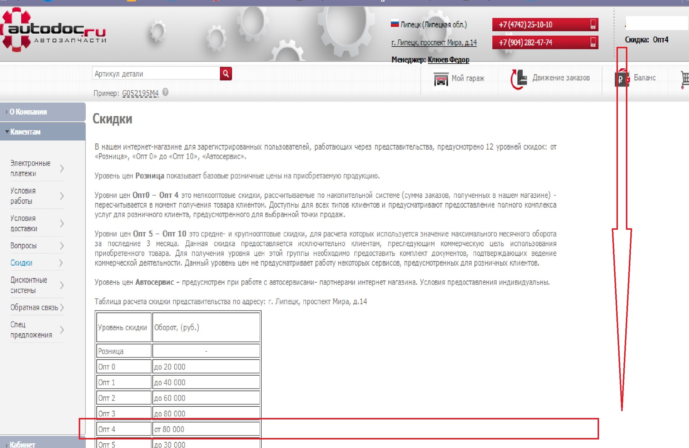Open Движение заказов text link
Screen dimensions: 689x448
(561, 78)
